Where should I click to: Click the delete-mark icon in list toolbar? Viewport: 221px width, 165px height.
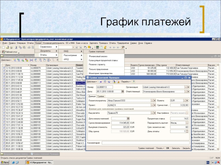[x=27, y=60]
